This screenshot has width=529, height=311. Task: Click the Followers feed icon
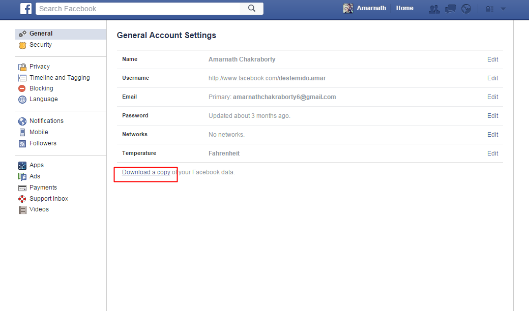tap(22, 144)
